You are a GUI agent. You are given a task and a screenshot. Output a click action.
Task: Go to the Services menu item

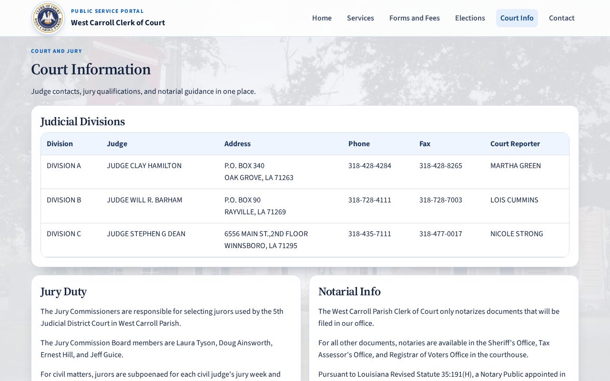360,18
